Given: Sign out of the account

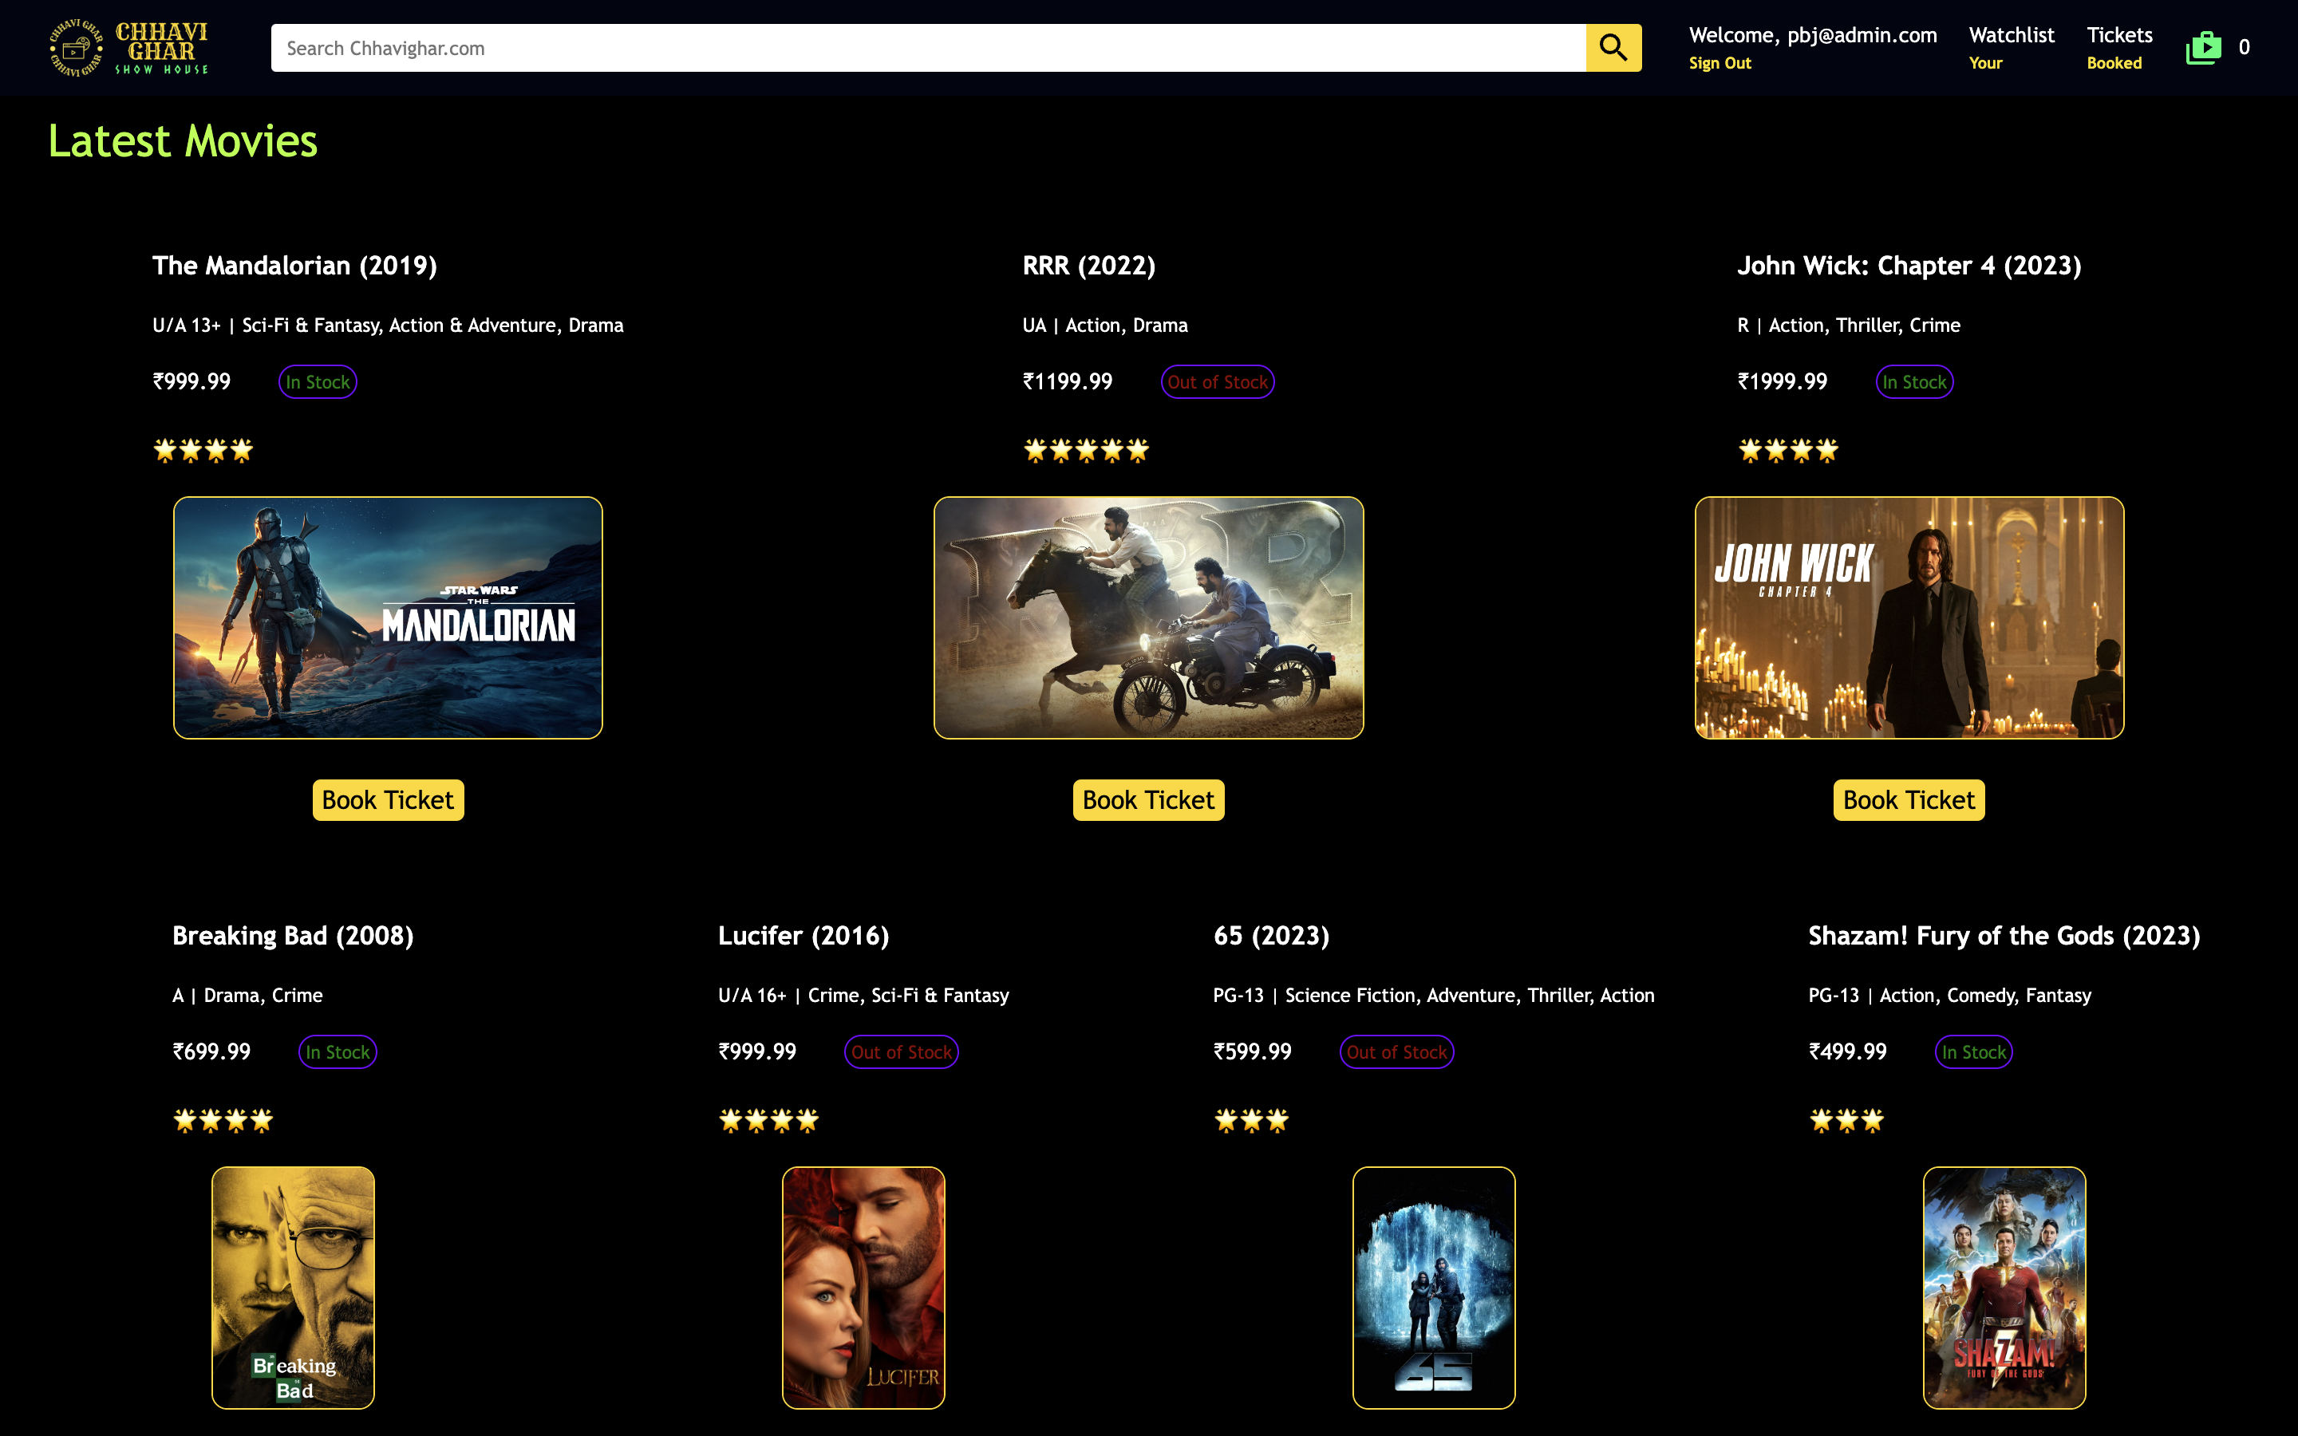Looking at the screenshot, I should point(1720,63).
